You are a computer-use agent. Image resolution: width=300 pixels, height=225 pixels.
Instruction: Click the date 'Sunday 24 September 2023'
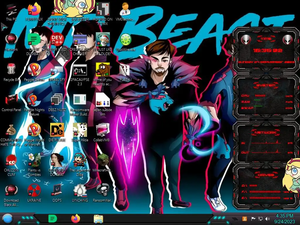click(266, 62)
